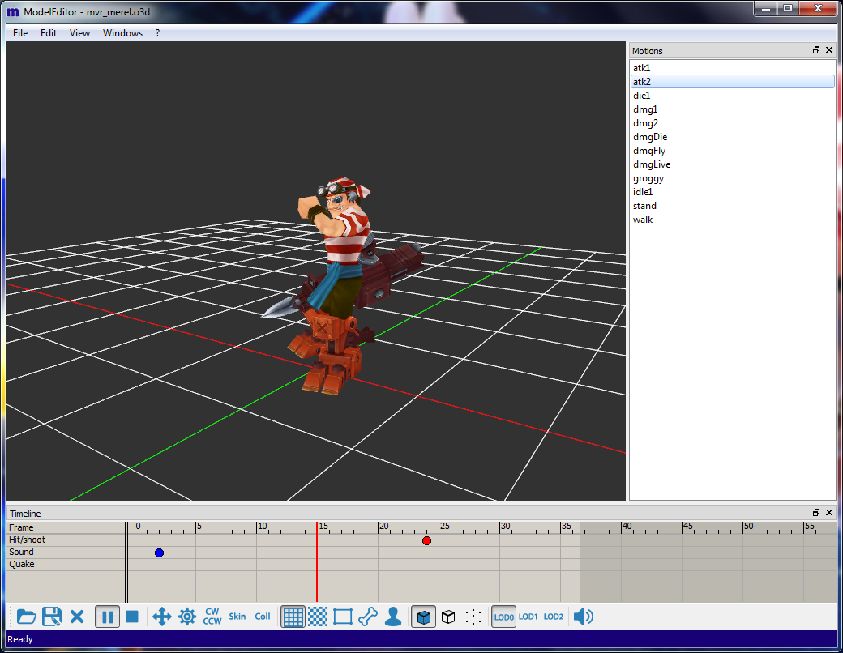Click the Hit/shoot row label
The image size is (843, 653).
[27, 540]
